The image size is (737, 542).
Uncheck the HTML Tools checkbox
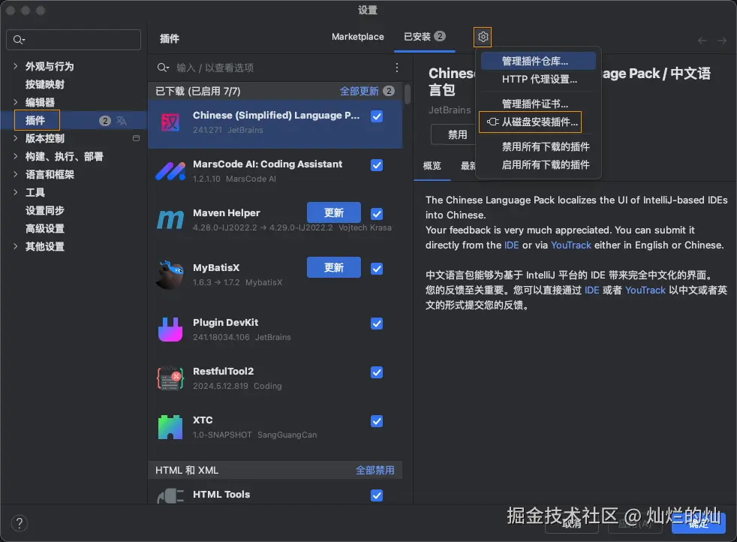(x=377, y=495)
